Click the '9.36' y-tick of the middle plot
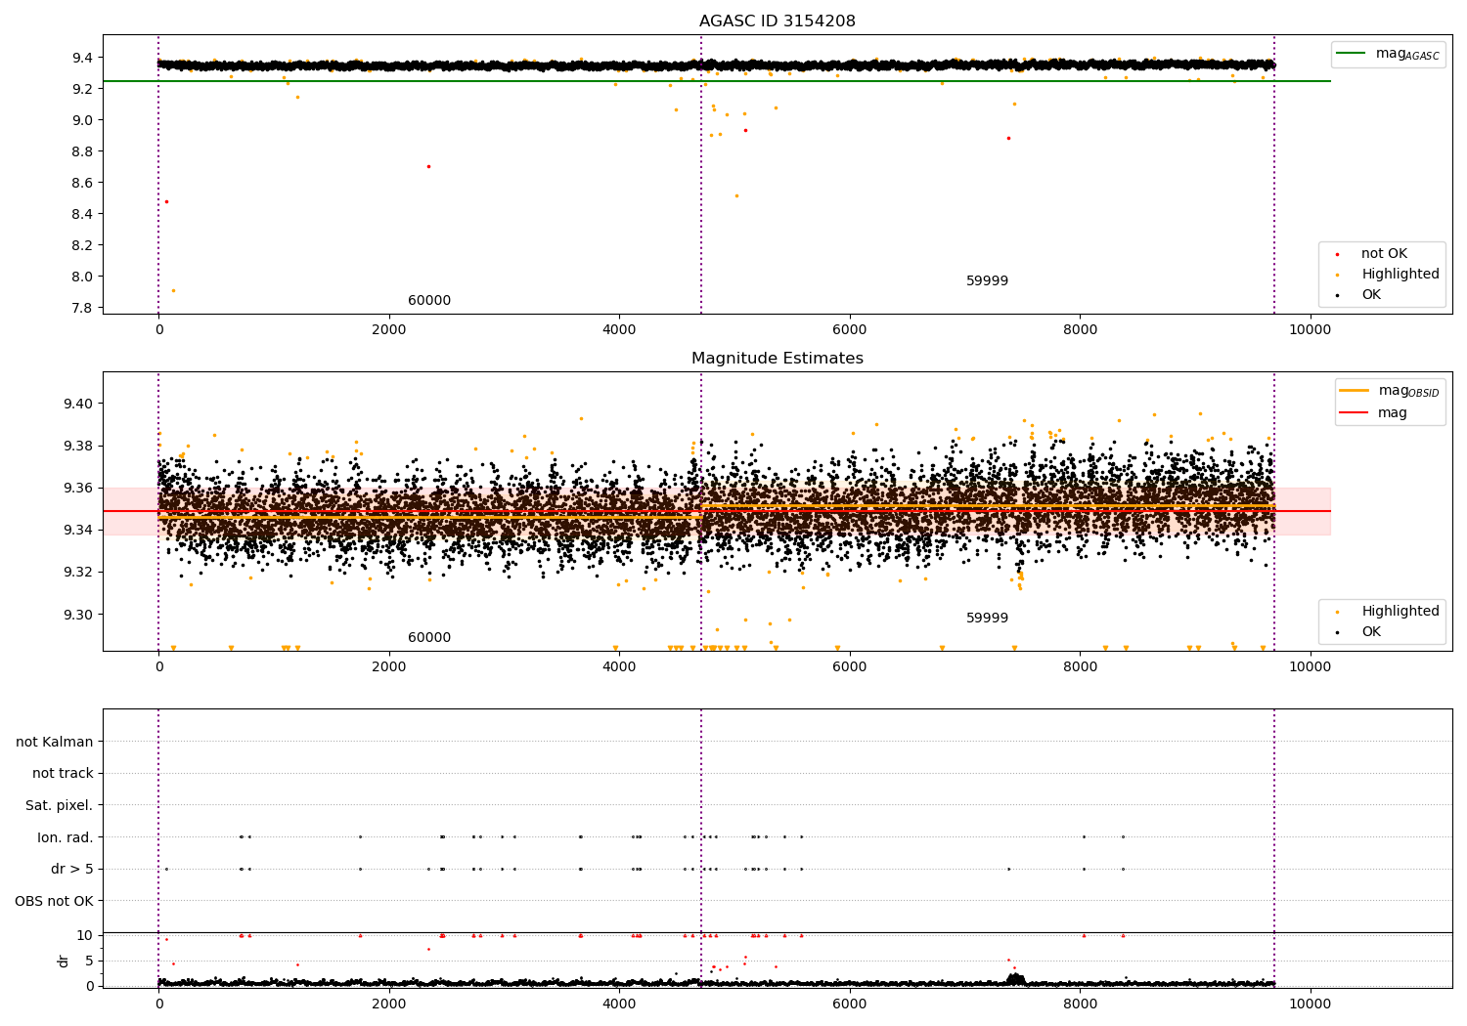This screenshot has width=1467, height=1026. pos(78,488)
